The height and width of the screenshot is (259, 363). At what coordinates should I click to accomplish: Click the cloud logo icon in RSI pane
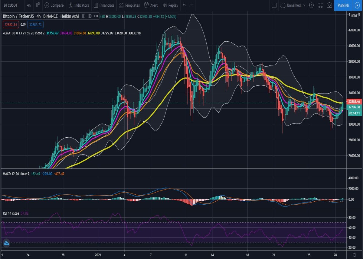(x=6, y=243)
